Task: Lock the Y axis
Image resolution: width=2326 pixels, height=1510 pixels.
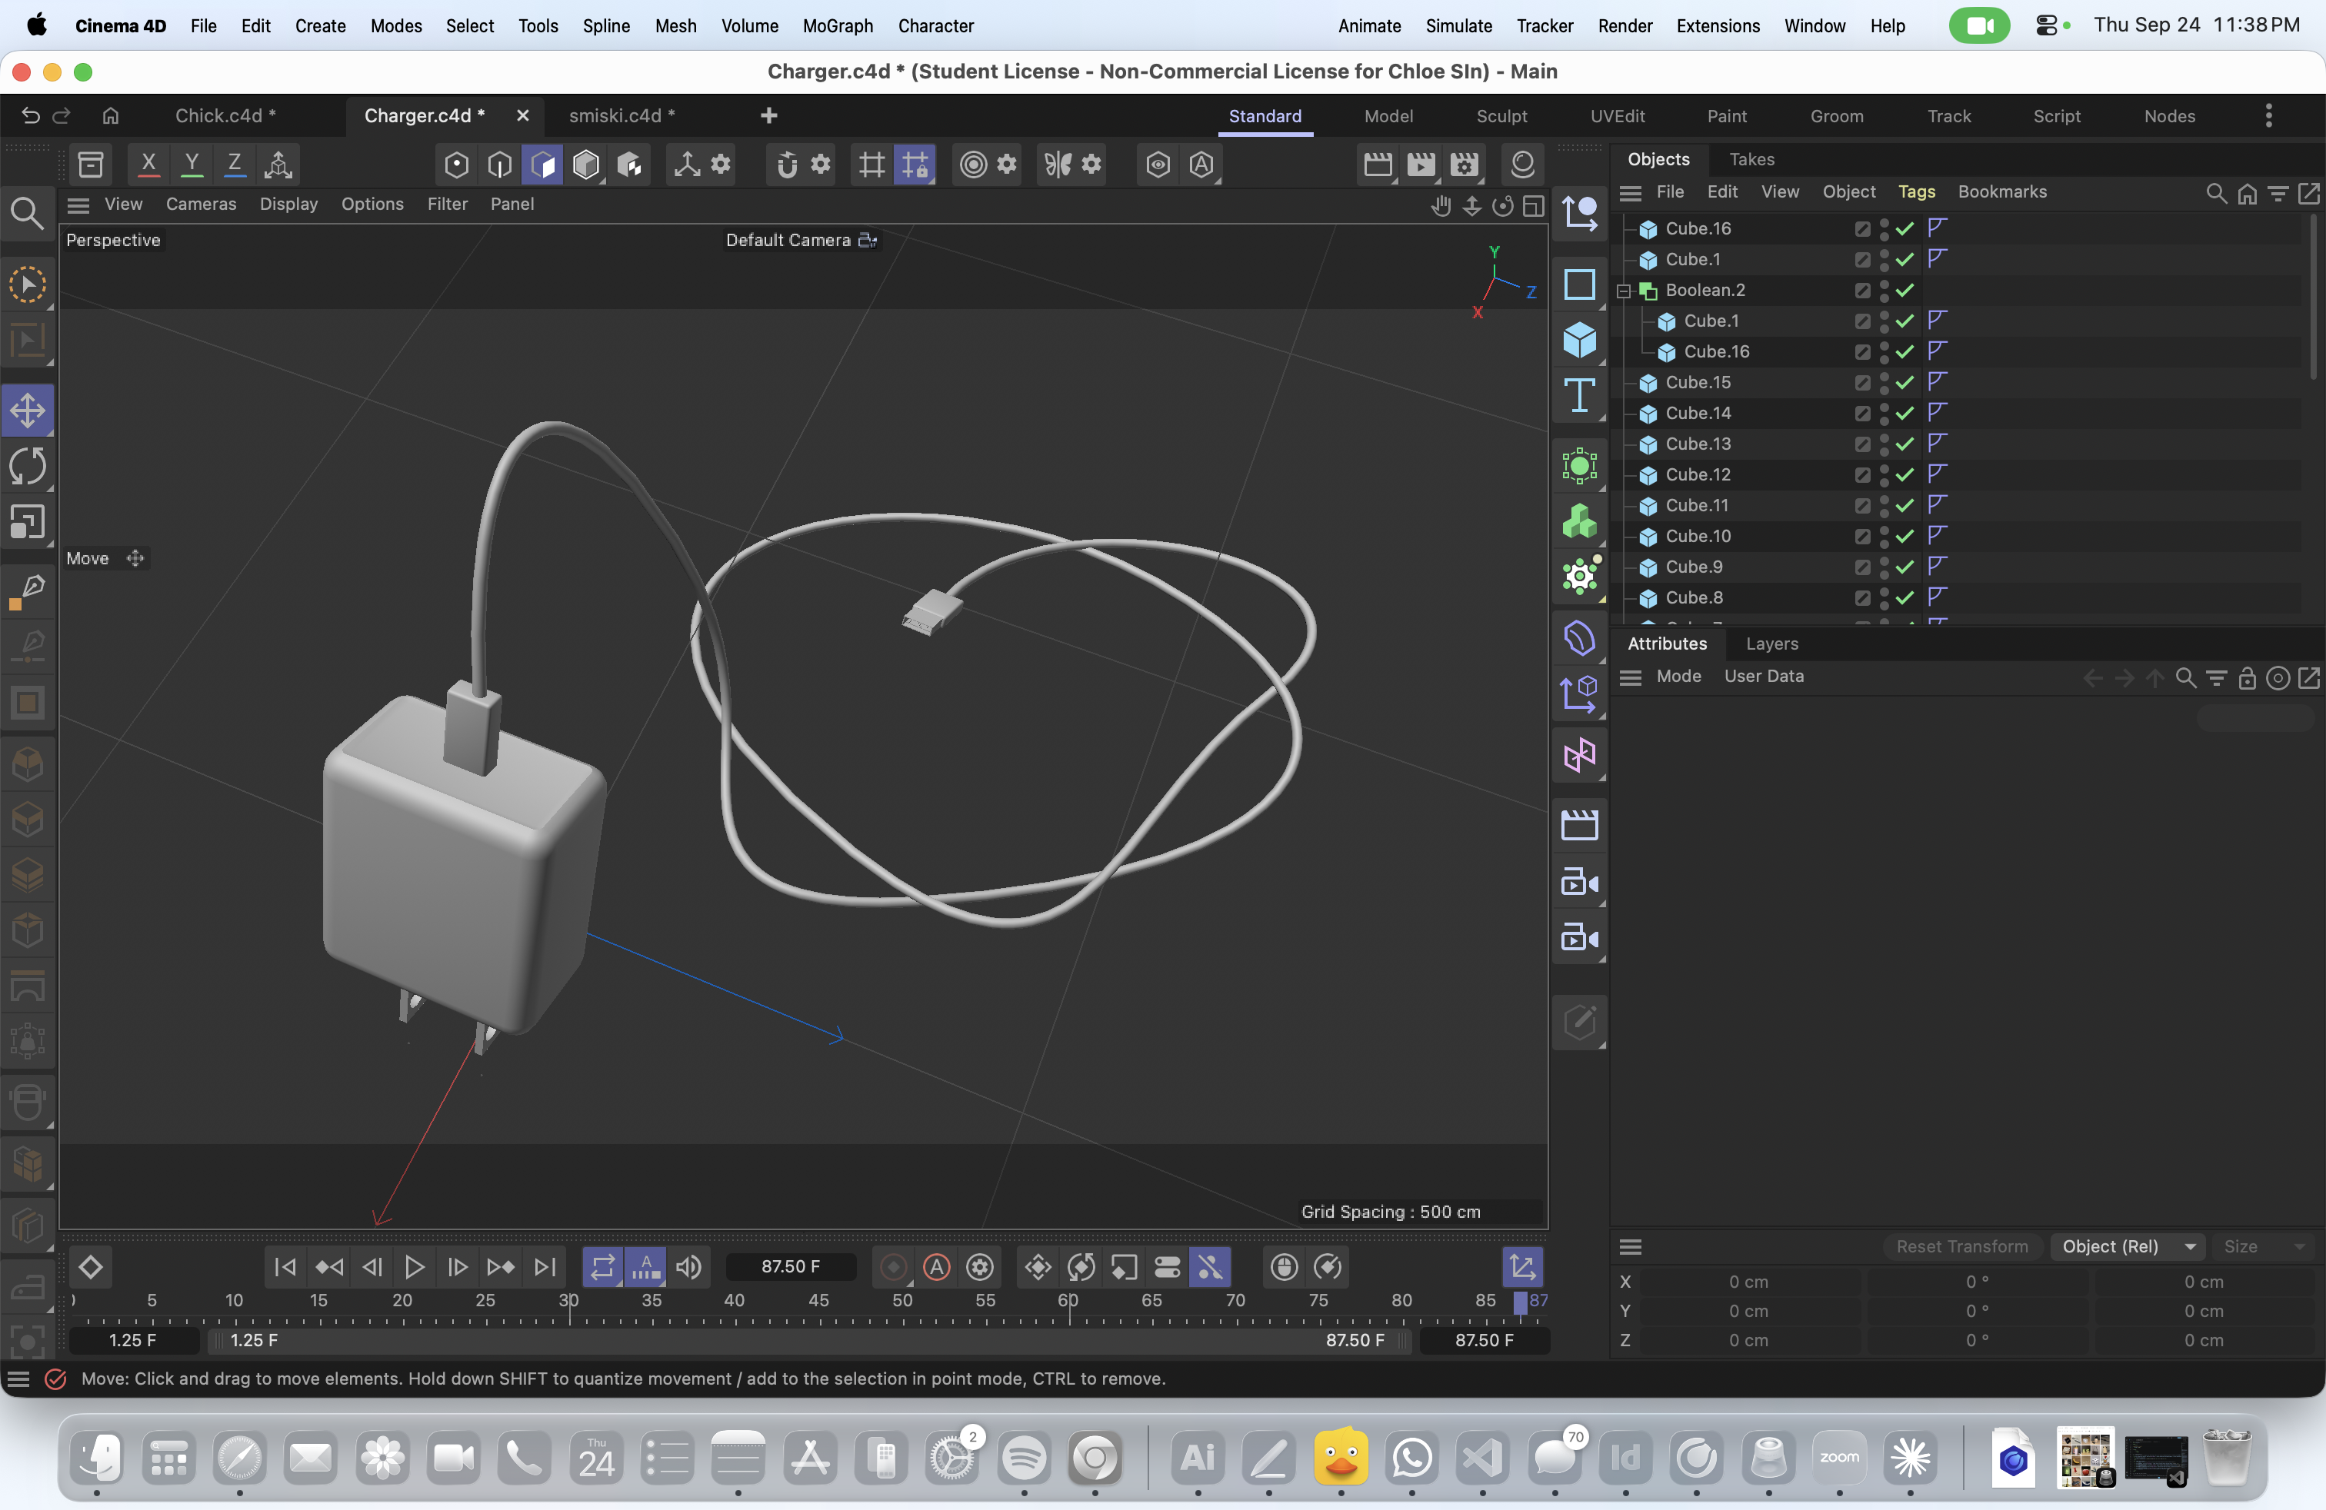Action: coord(192,164)
